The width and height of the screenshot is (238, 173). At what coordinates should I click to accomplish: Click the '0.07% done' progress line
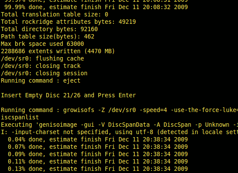coord(98,147)
